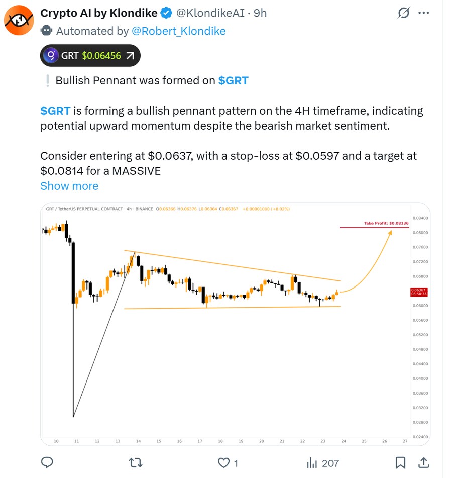The height and width of the screenshot is (478, 452).
Task: Repost this tweet
Action: (136, 462)
